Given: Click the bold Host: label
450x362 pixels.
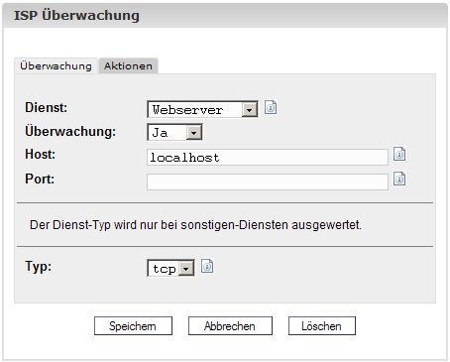Looking at the screenshot, I should [x=41, y=154].
